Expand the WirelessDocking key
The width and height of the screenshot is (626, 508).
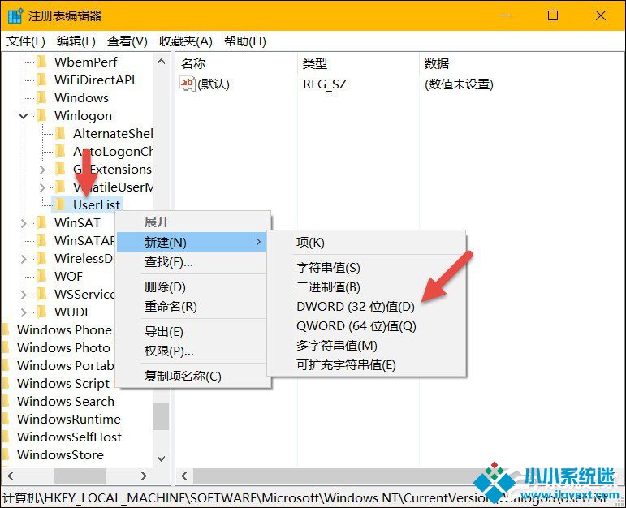(x=24, y=259)
